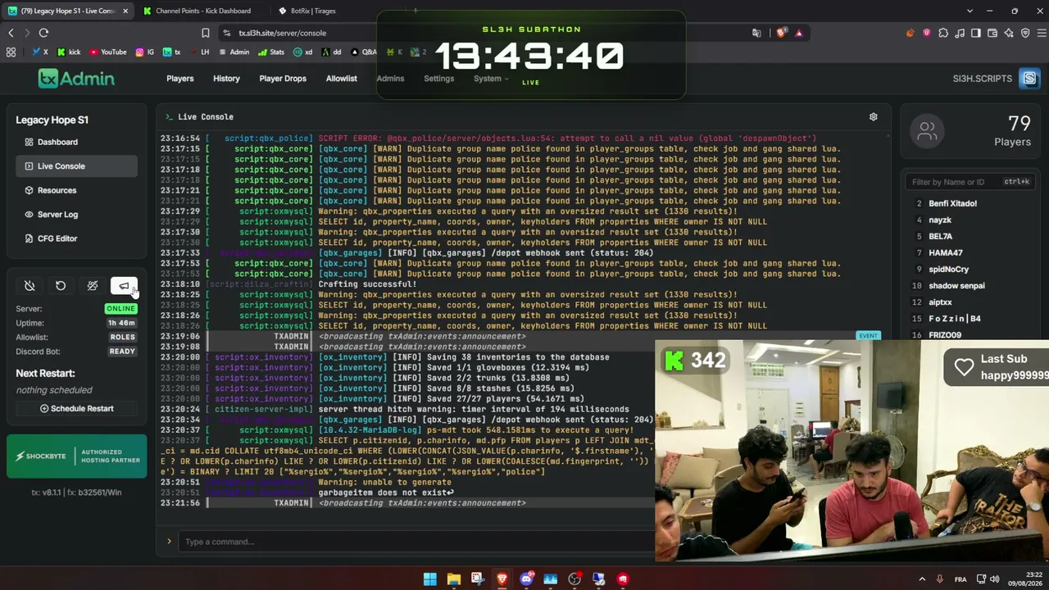Open the browser tab search chevron
Screen dimensions: 1049x590
click(x=970, y=11)
